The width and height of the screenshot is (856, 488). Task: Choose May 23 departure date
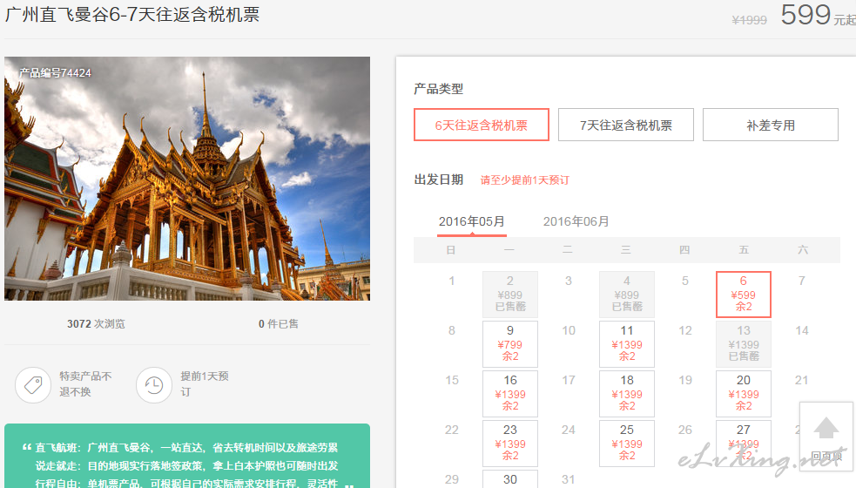[x=510, y=444]
